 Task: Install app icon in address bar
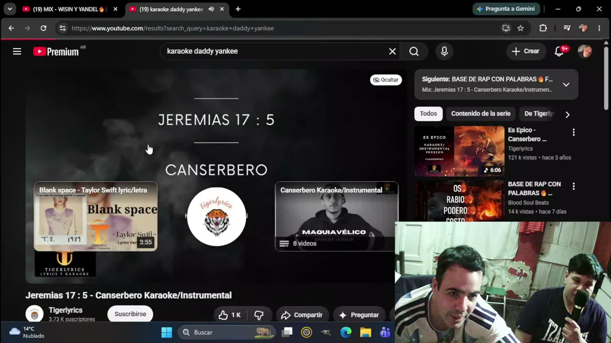pos(506,28)
